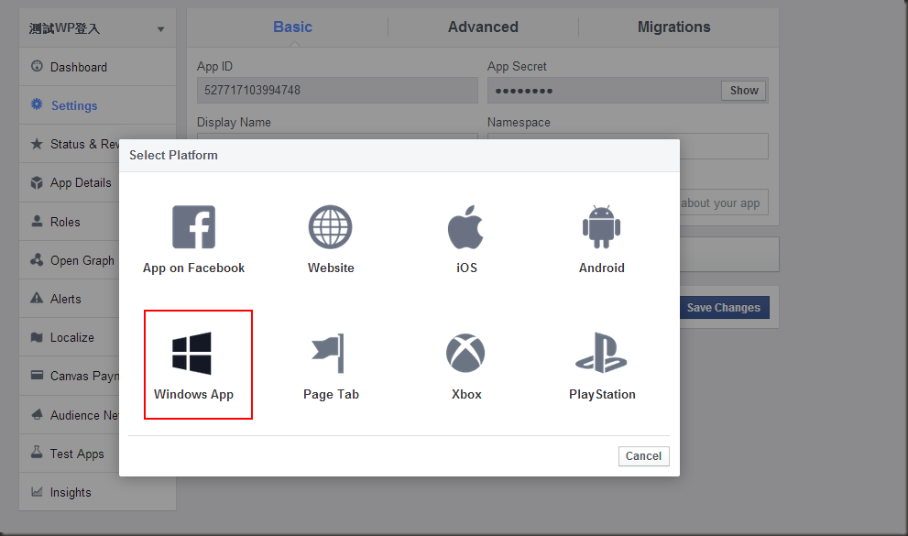Viewport: 908px width, 536px height.
Task: Click the Status & Review star icon
Action: [x=37, y=143]
